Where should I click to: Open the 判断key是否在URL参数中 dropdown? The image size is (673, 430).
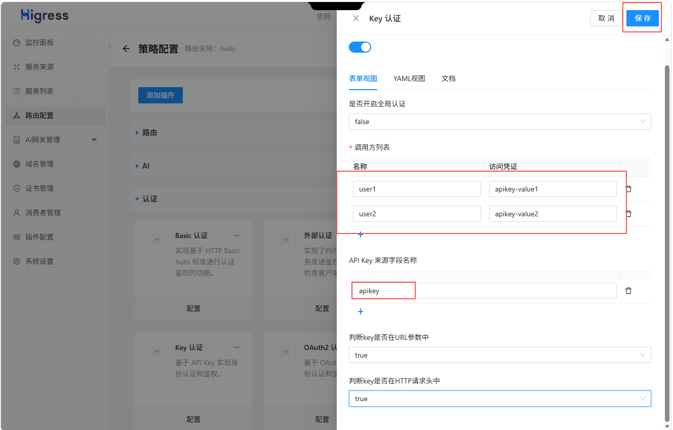500,355
